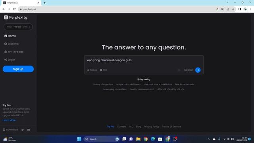Click the Google icon in the address bar
This screenshot has height=143, width=254.
217,9
